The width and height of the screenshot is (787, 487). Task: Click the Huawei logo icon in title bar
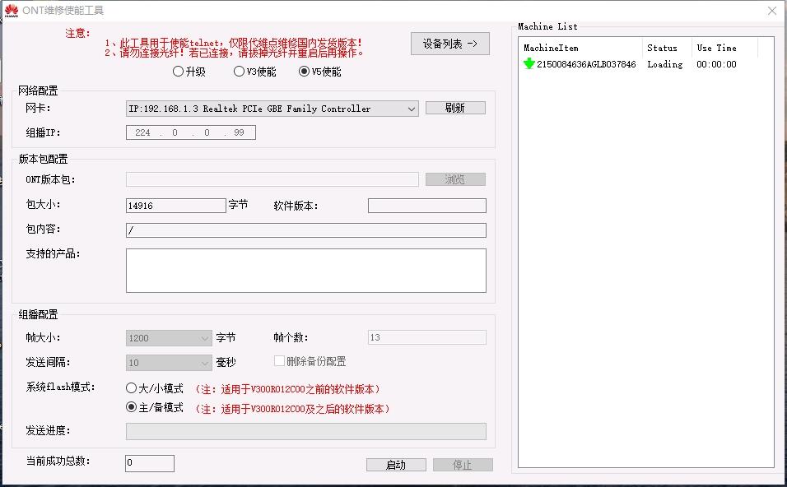click(x=11, y=11)
